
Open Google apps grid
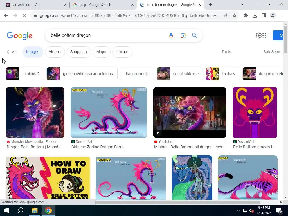pos(264,35)
